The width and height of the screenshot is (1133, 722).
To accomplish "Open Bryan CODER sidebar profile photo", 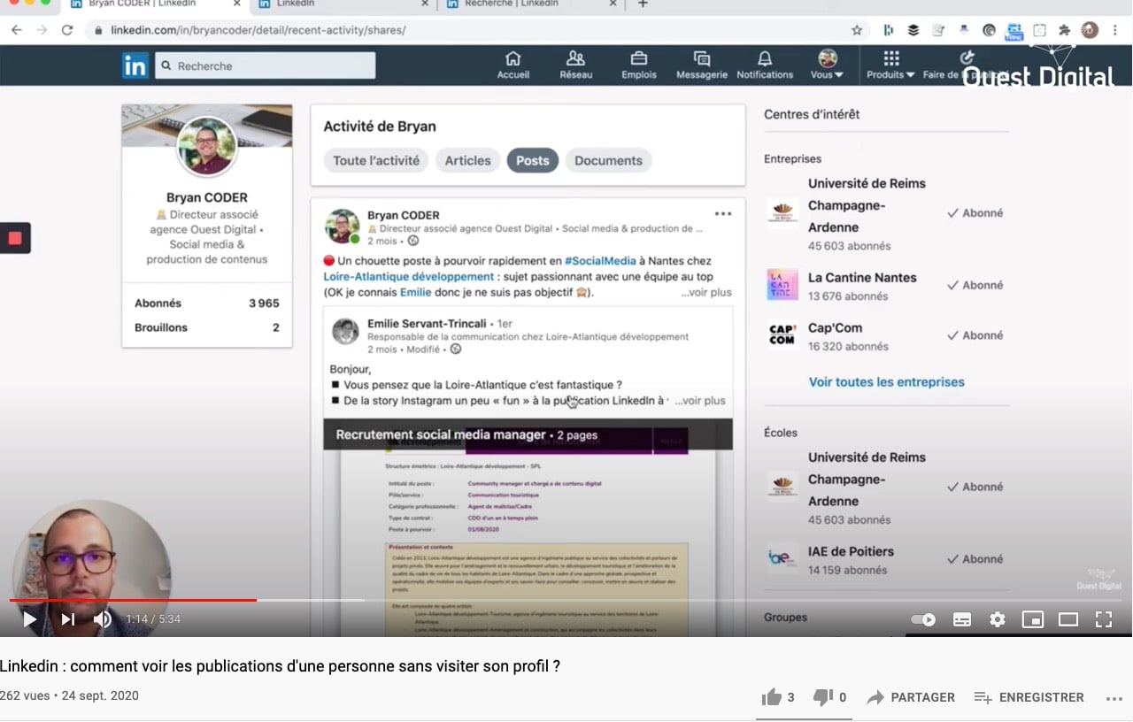I will point(207,146).
